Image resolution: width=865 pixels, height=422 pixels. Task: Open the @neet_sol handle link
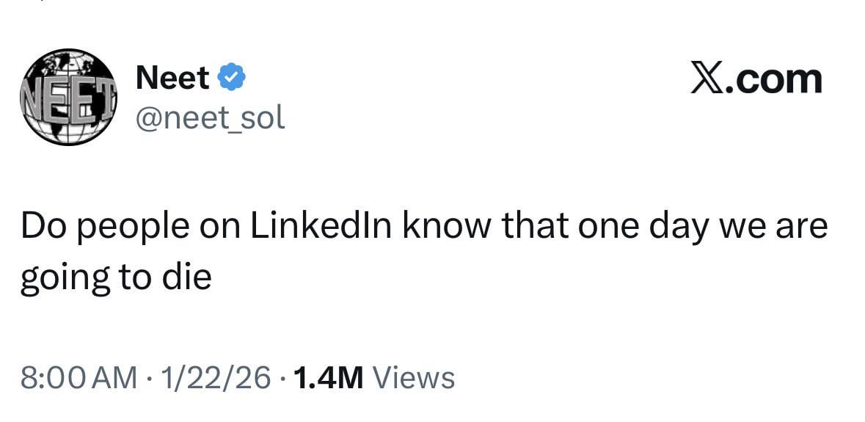click(x=210, y=117)
